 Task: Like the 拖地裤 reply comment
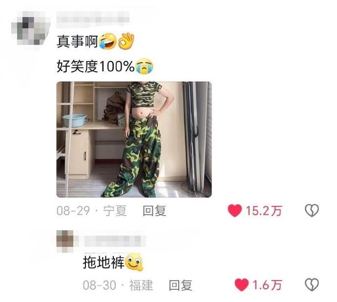tap(242, 285)
